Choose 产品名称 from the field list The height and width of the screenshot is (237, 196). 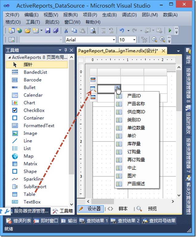click(137, 104)
